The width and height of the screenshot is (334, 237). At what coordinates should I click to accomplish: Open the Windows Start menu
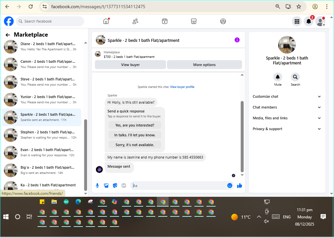tap(6, 217)
